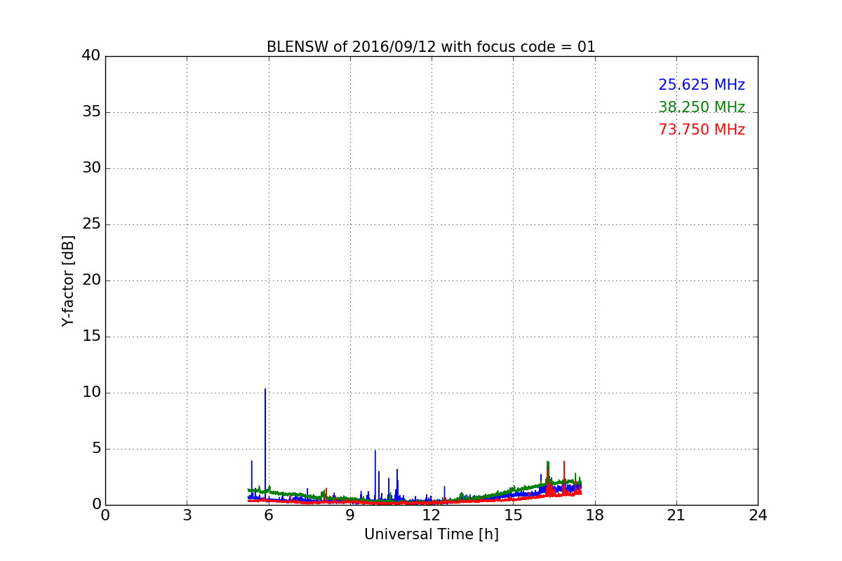Click the x-axis tick label 6

pyautogui.click(x=269, y=515)
